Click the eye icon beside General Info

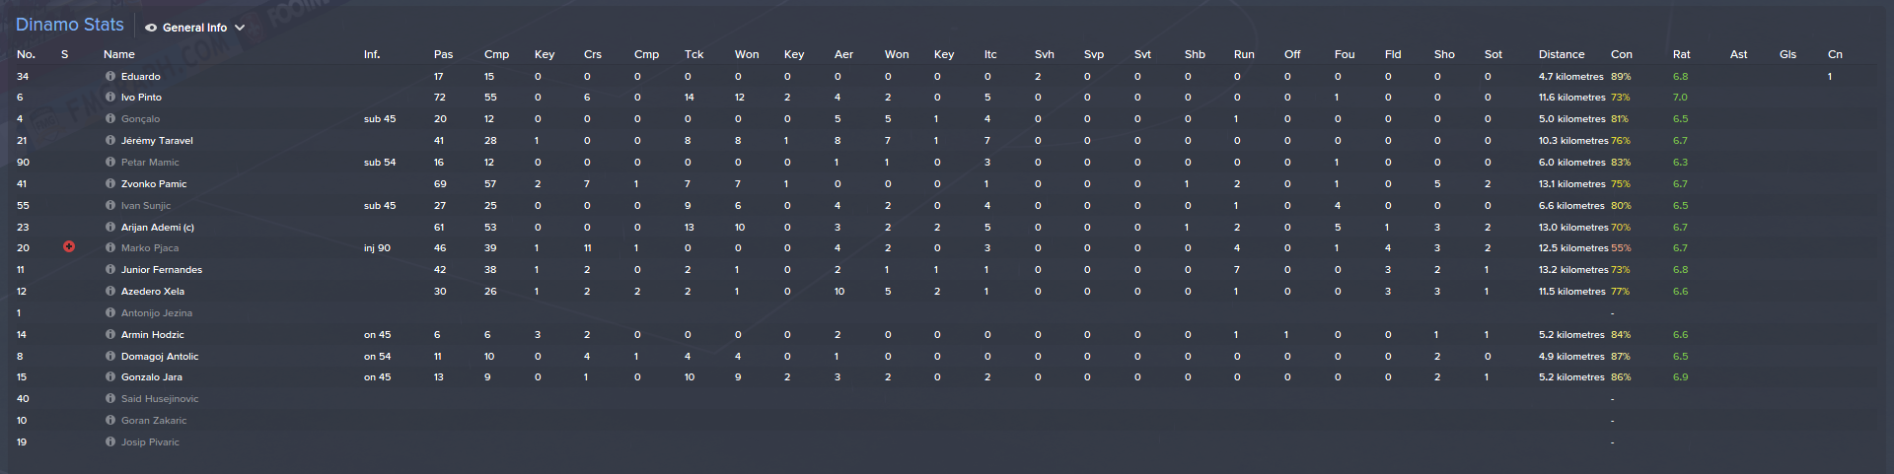[151, 29]
